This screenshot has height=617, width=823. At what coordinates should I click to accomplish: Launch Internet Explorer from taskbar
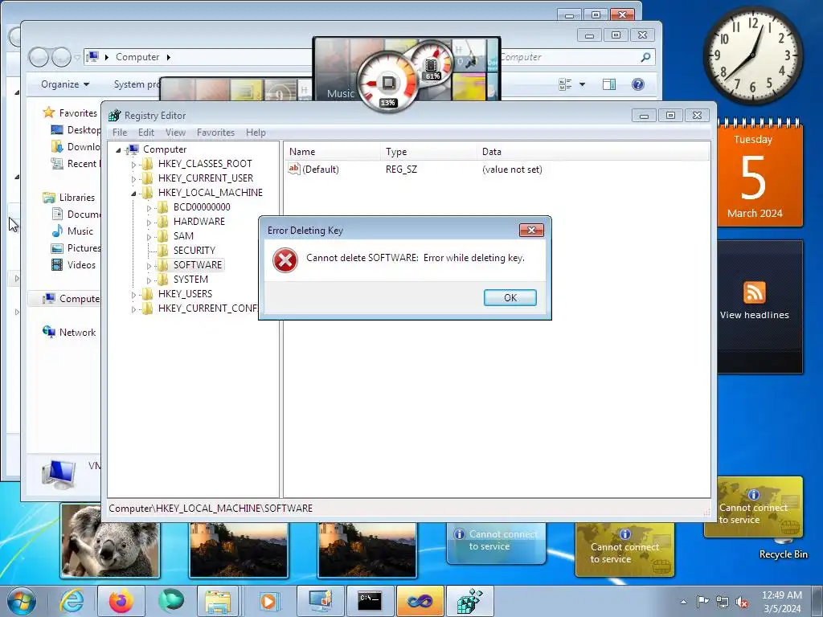[x=72, y=601]
